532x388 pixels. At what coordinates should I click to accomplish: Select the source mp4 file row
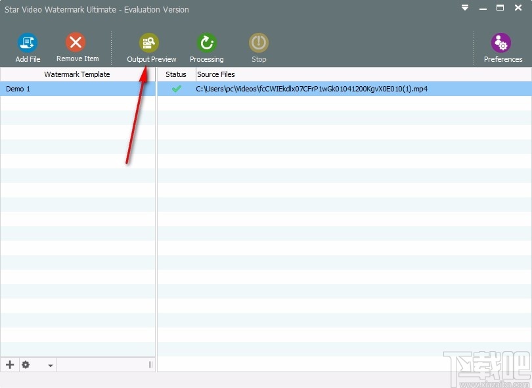(344, 89)
